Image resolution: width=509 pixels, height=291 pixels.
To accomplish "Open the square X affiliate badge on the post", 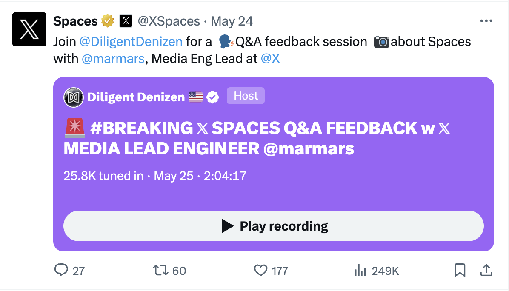I will coord(125,20).
